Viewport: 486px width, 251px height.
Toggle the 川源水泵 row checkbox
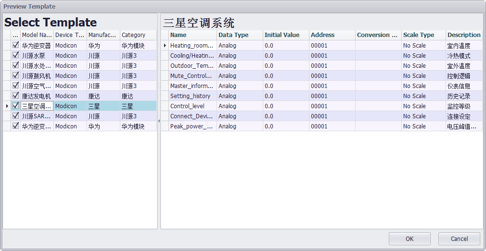coord(15,55)
